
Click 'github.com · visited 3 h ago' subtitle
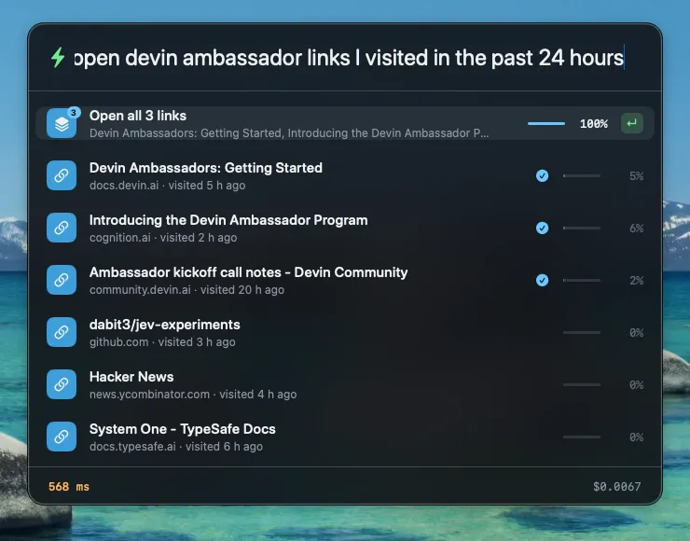[x=162, y=342]
